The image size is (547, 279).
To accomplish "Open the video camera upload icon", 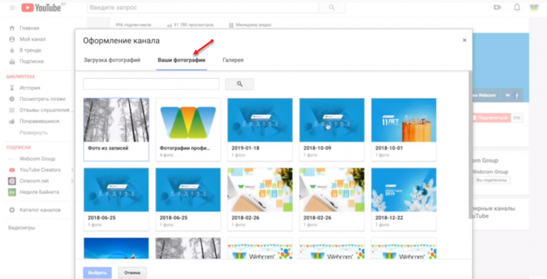I will (497, 7).
